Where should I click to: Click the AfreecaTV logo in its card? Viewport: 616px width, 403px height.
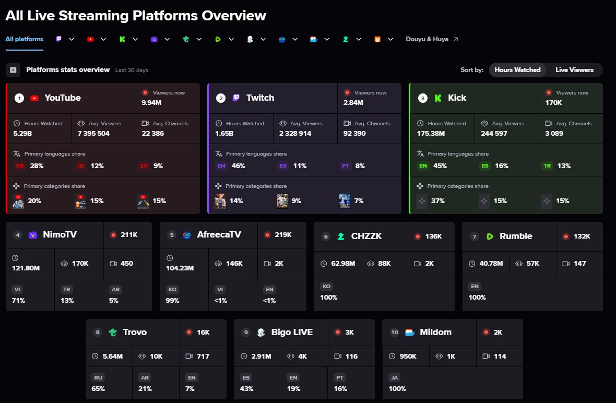pos(187,235)
